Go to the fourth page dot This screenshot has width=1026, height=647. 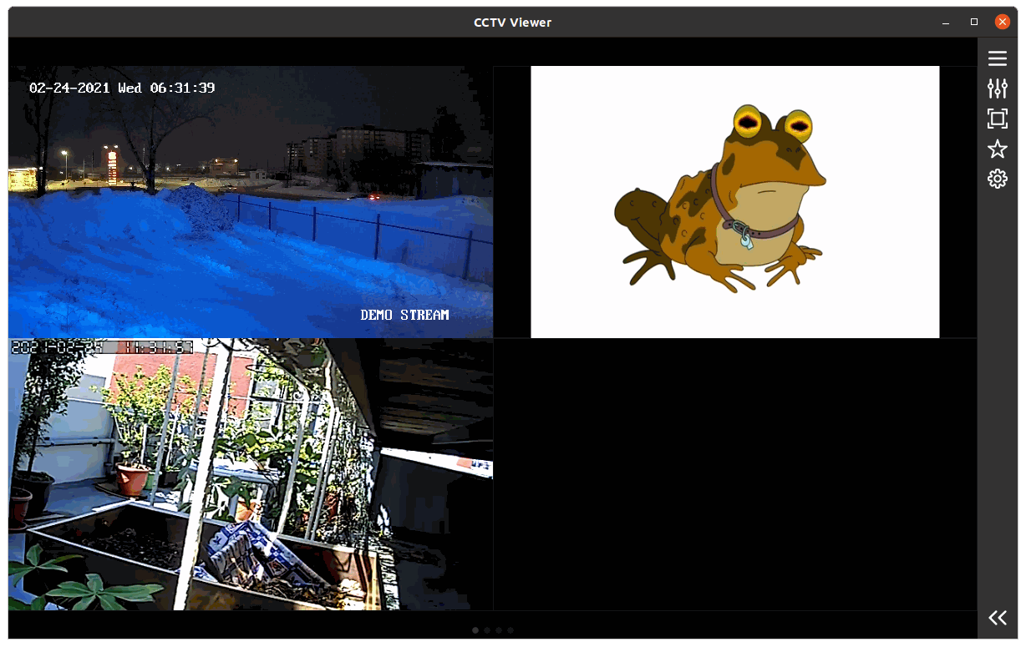point(510,630)
